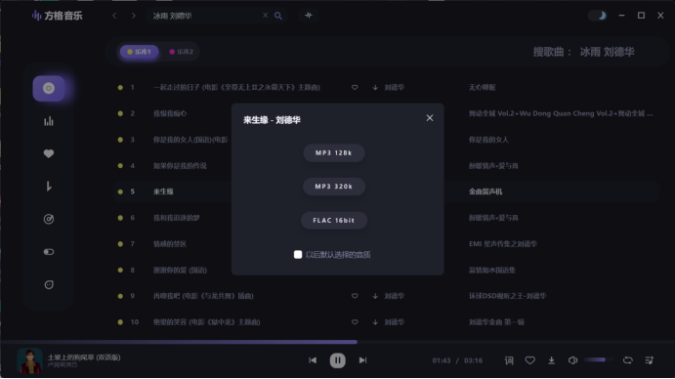Screen dimensions: 675x379
Task: Open album 无心睡眠
Action: click(482, 88)
